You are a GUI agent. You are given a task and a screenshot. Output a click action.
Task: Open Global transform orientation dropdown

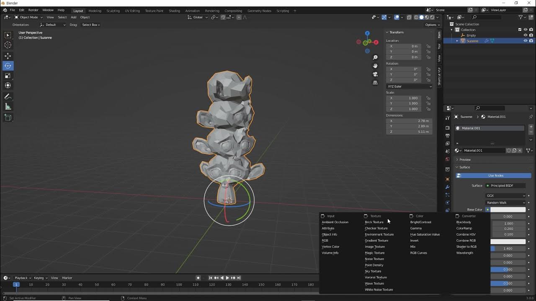point(198,17)
